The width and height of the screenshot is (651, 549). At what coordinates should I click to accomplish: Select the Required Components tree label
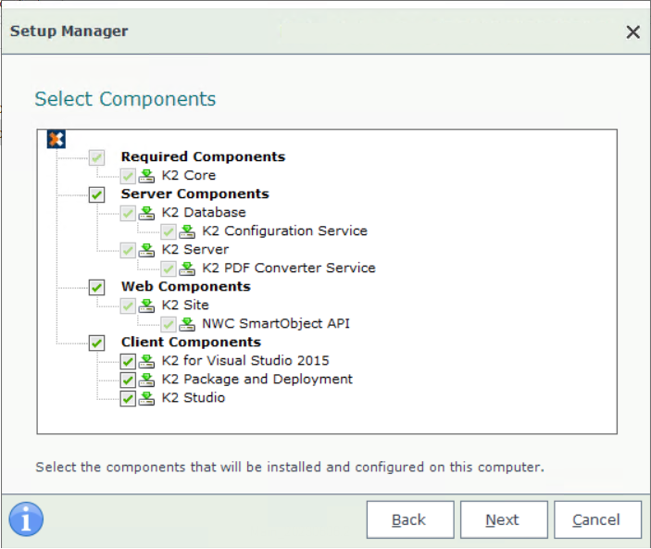pos(203,157)
